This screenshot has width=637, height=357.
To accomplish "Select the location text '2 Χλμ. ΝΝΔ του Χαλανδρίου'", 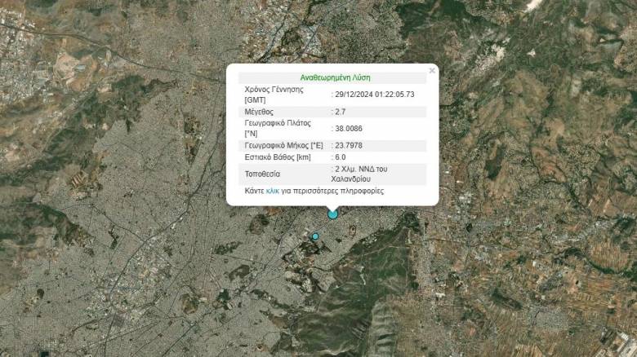I will point(367,174).
